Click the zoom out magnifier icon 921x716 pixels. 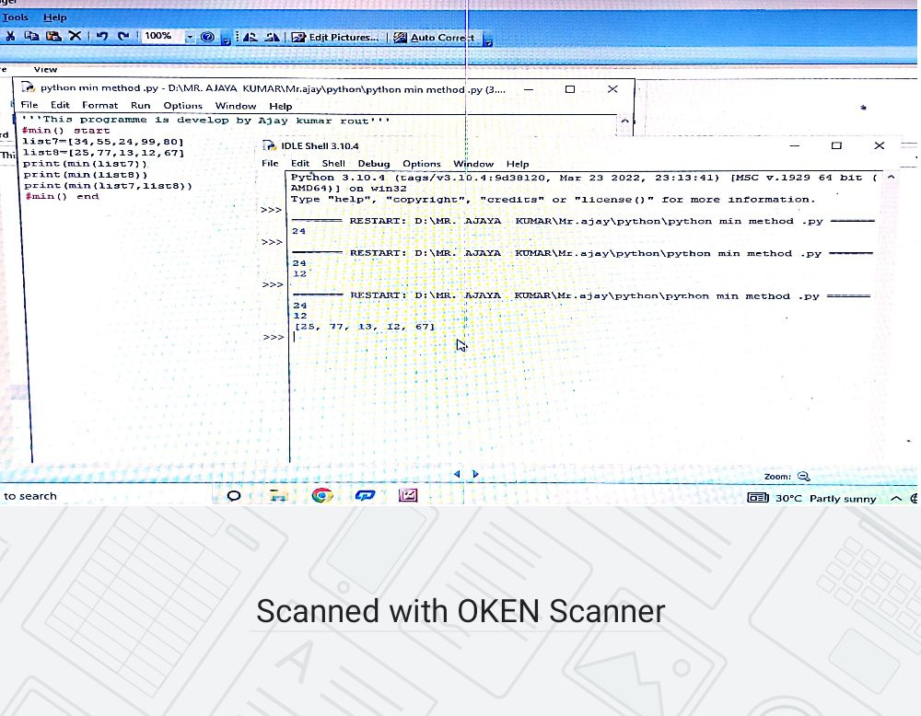tap(803, 476)
